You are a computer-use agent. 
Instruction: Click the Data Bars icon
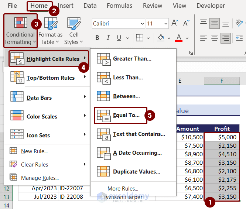point(17,96)
